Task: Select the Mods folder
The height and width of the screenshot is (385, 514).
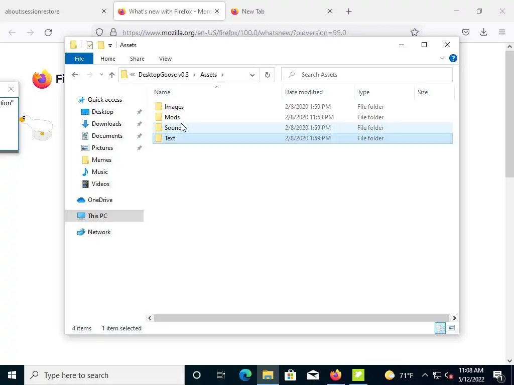Action: [172, 117]
